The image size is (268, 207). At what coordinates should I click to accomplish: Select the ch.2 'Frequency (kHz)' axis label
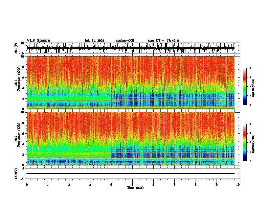click(19, 135)
